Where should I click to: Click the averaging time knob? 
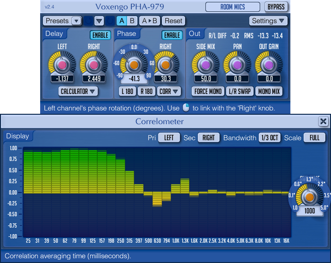[309, 197]
